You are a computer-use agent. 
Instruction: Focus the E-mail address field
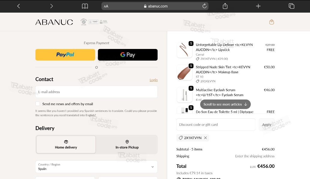(96, 92)
